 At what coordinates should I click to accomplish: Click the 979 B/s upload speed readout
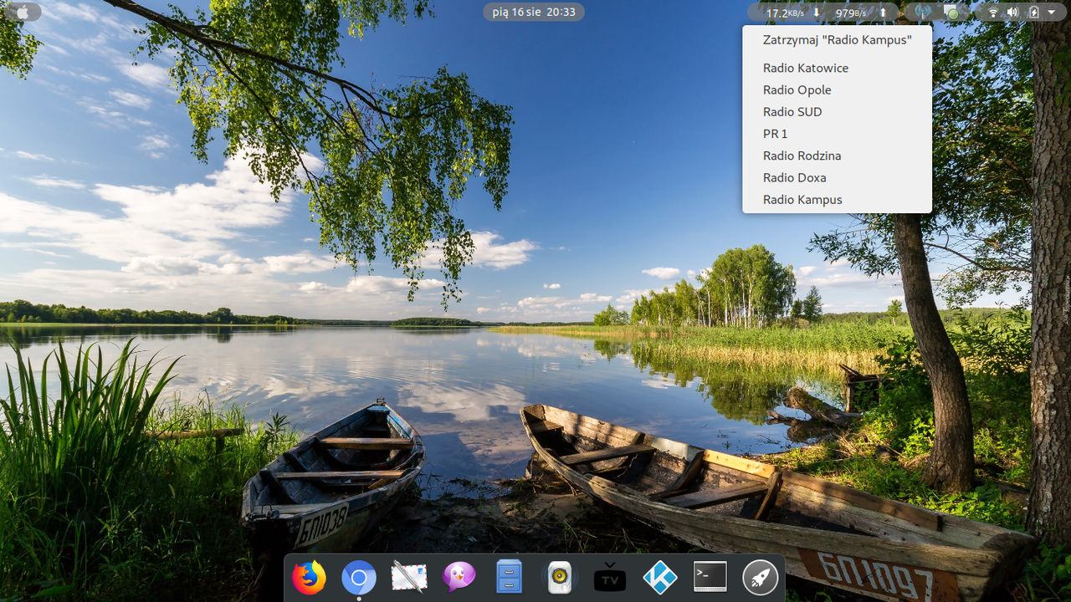851,13
